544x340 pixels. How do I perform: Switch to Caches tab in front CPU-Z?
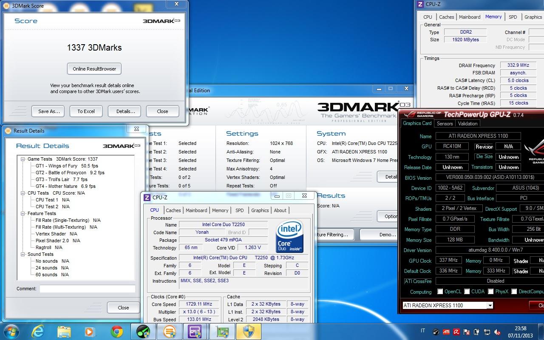tap(173, 210)
